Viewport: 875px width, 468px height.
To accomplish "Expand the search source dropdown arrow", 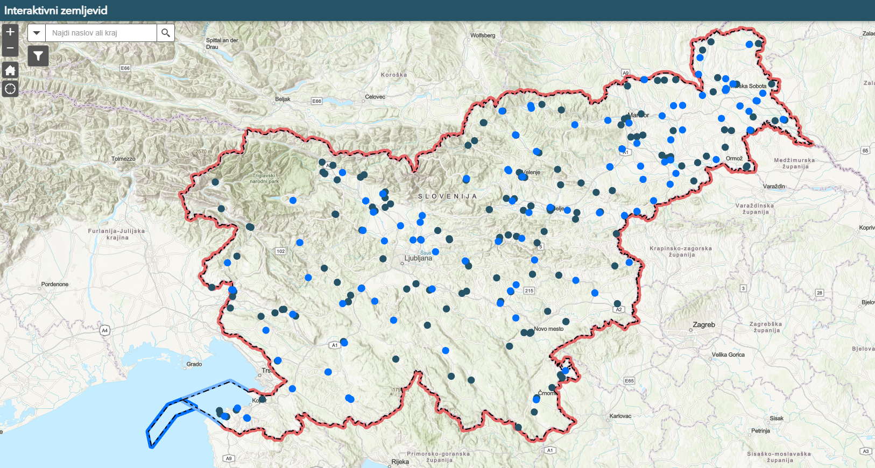I will [x=37, y=33].
